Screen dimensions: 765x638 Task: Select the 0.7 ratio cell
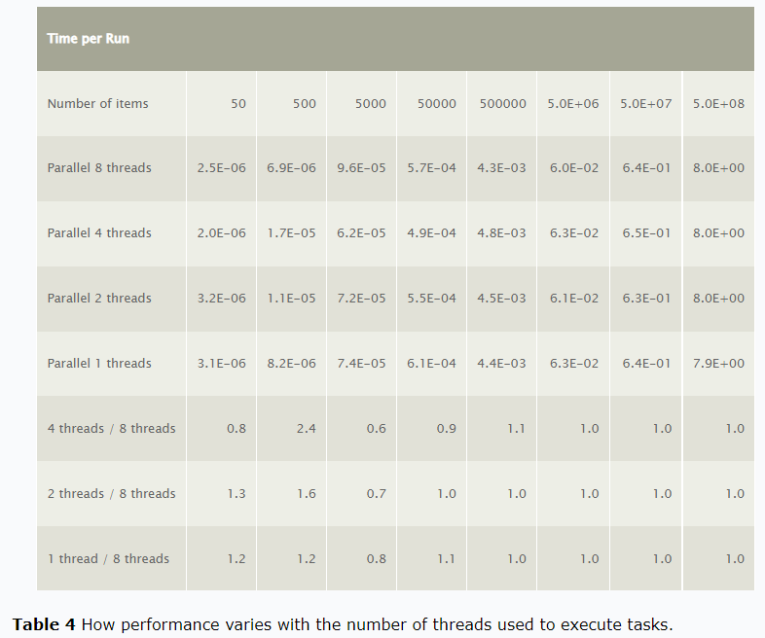(x=376, y=494)
